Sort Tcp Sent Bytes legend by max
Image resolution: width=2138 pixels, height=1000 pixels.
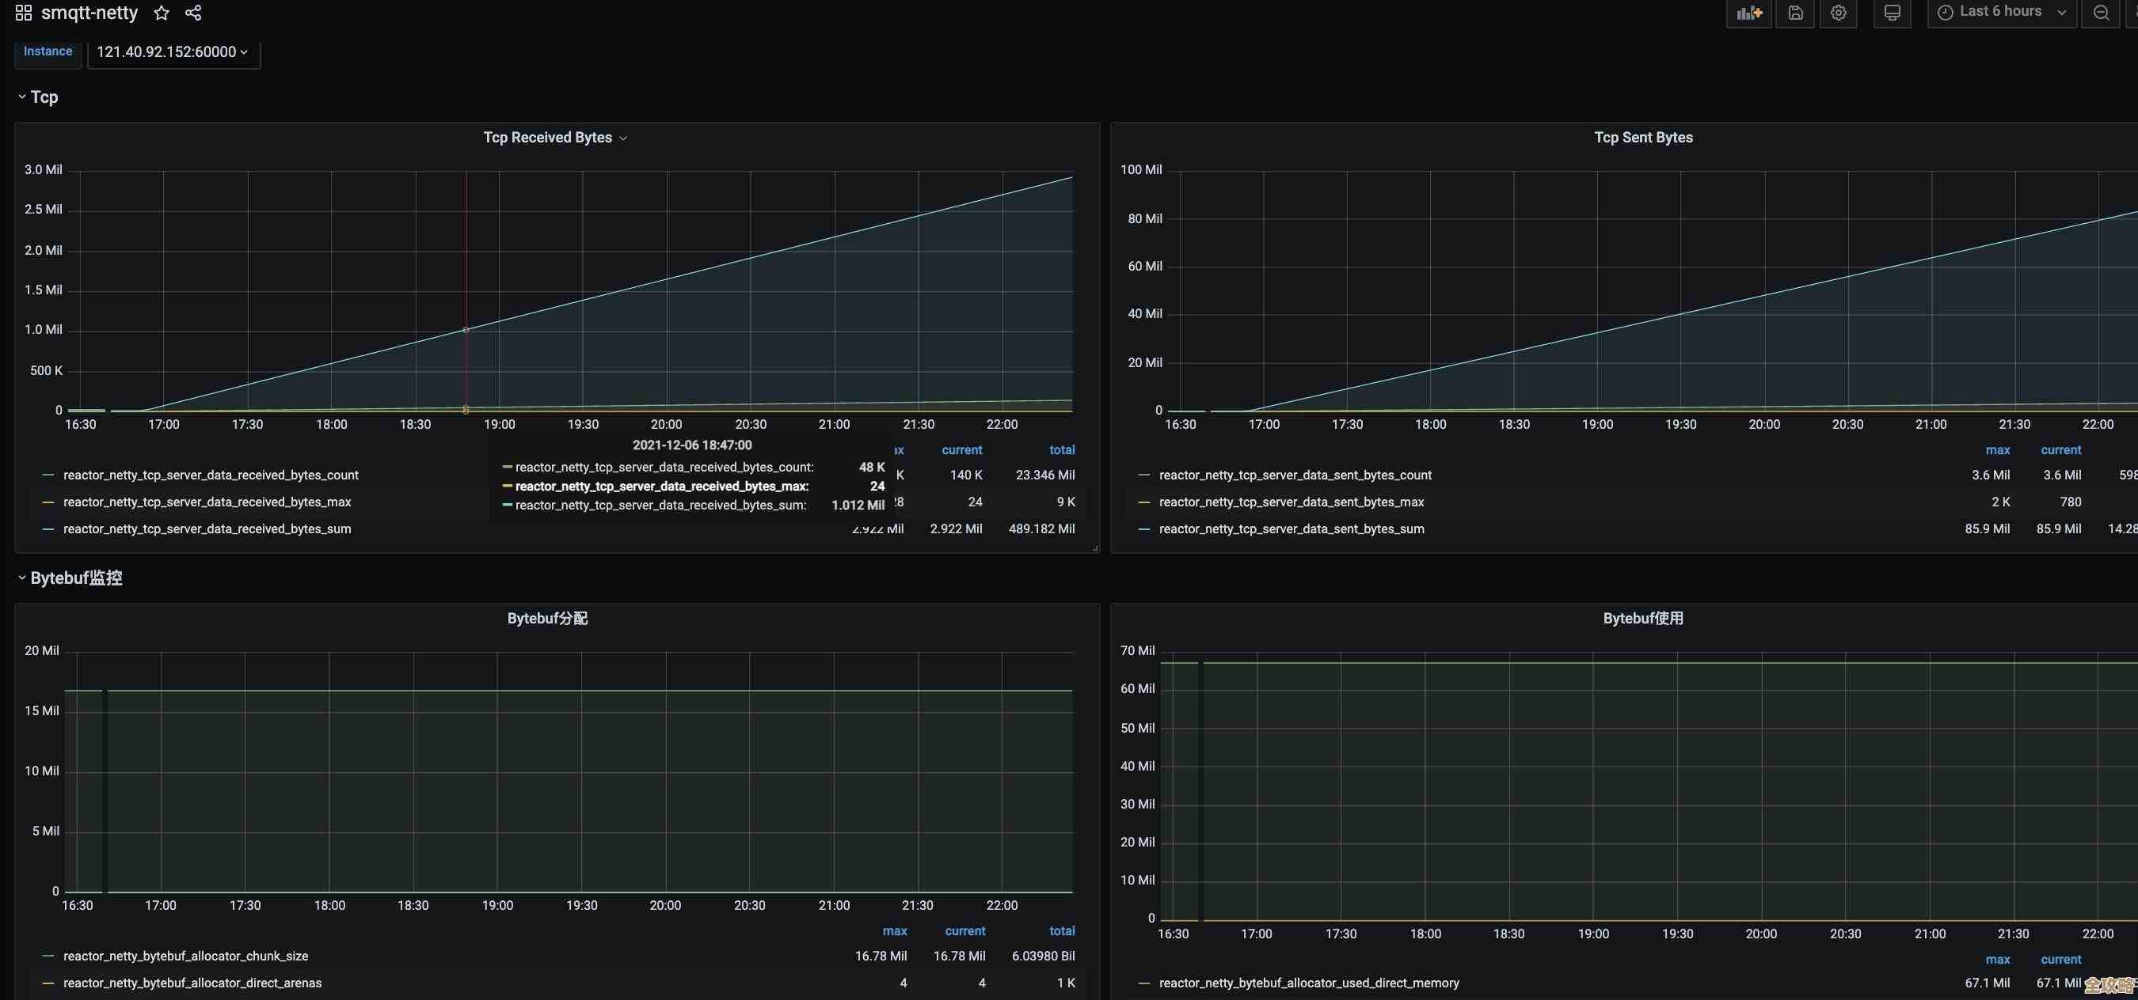[x=1997, y=450]
